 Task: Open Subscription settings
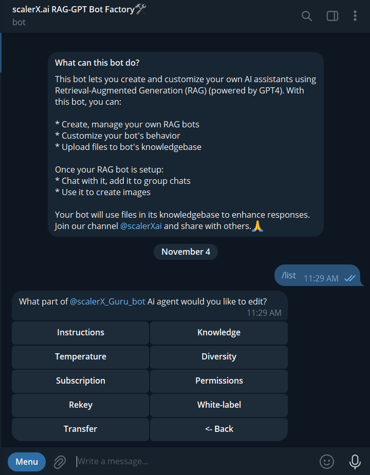[81, 381]
